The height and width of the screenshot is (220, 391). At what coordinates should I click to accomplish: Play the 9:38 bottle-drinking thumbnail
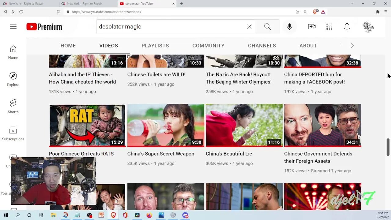pyautogui.click(x=166, y=125)
